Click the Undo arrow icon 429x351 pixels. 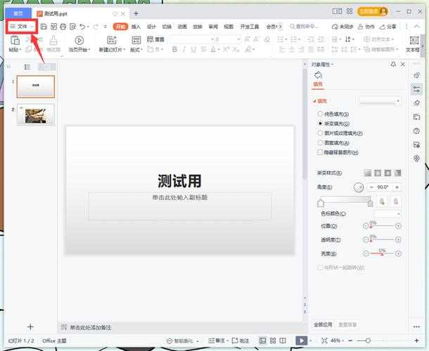pos(82,27)
